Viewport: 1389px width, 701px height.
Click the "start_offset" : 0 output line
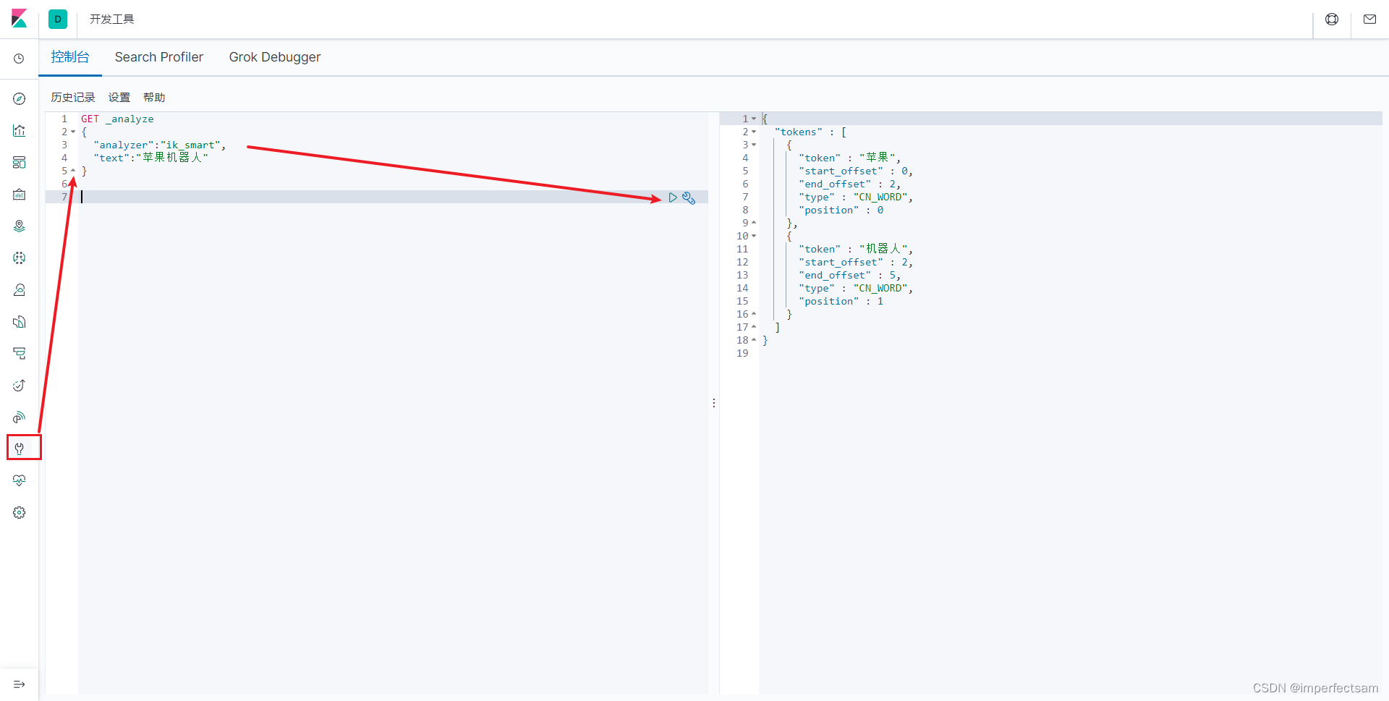tap(856, 171)
